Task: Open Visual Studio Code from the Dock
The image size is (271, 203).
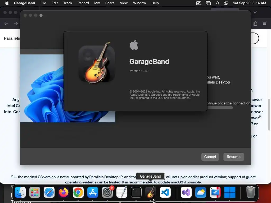Action: pyautogui.click(x=165, y=192)
